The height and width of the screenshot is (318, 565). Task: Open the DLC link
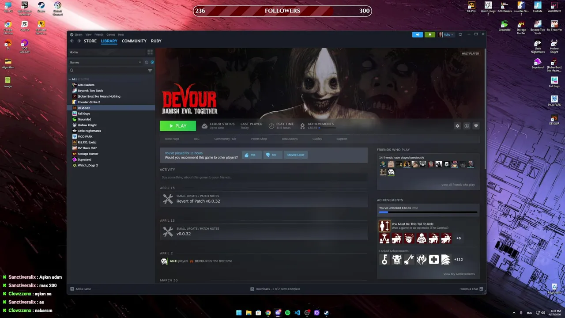197,139
